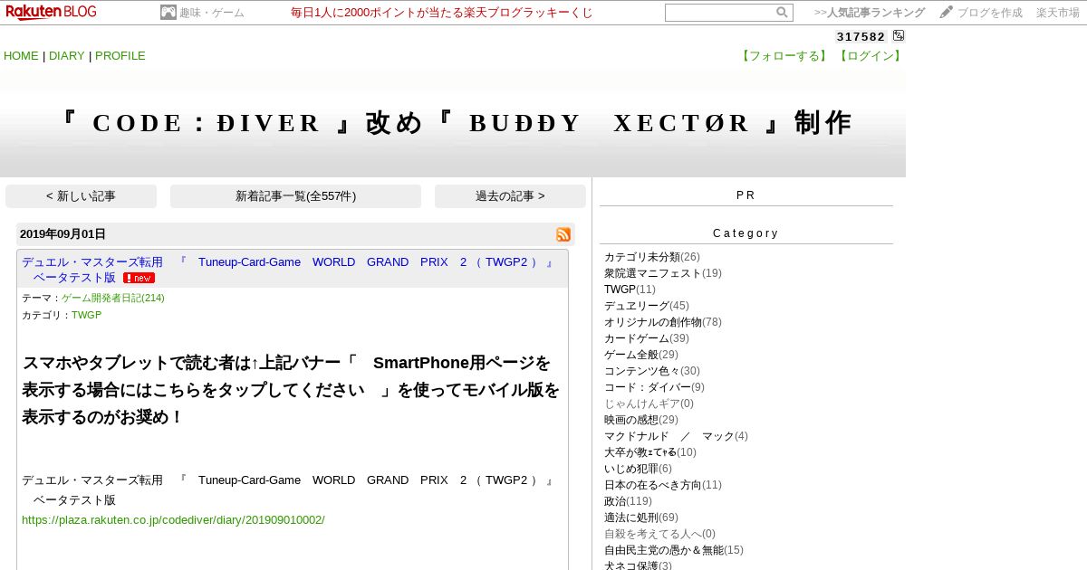The width and height of the screenshot is (1087, 570).
Task: Click 【フォローする】 to follow blog
Action: 784,56
